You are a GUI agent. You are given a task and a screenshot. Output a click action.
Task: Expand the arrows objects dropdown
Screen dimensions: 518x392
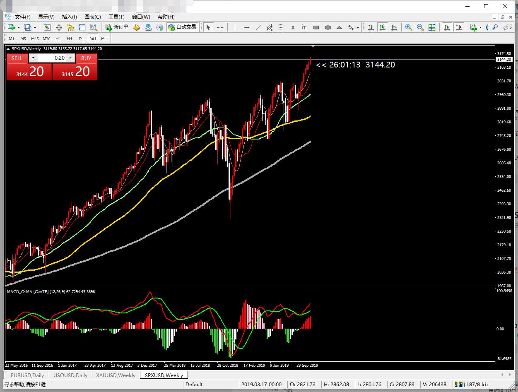point(357,27)
